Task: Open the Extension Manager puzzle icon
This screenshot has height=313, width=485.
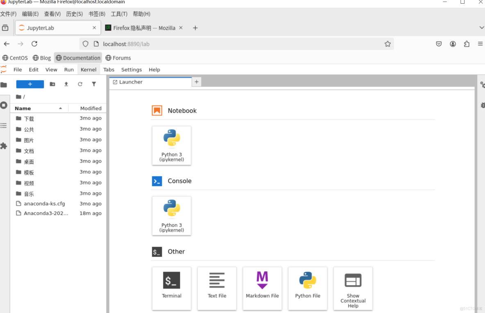Action: coord(4,146)
